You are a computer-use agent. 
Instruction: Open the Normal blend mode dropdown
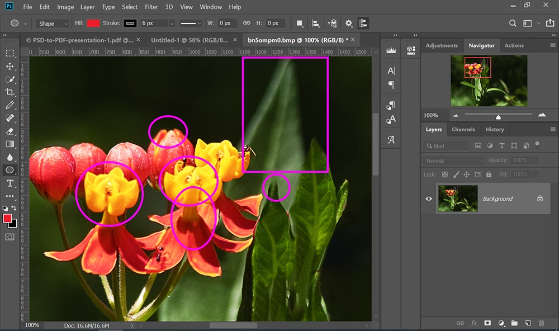pyautogui.click(x=453, y=160)
